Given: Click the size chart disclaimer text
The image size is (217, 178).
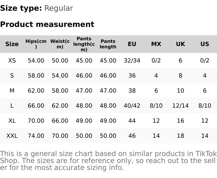Looking at the screenshot, I should (x=108, y=161).
